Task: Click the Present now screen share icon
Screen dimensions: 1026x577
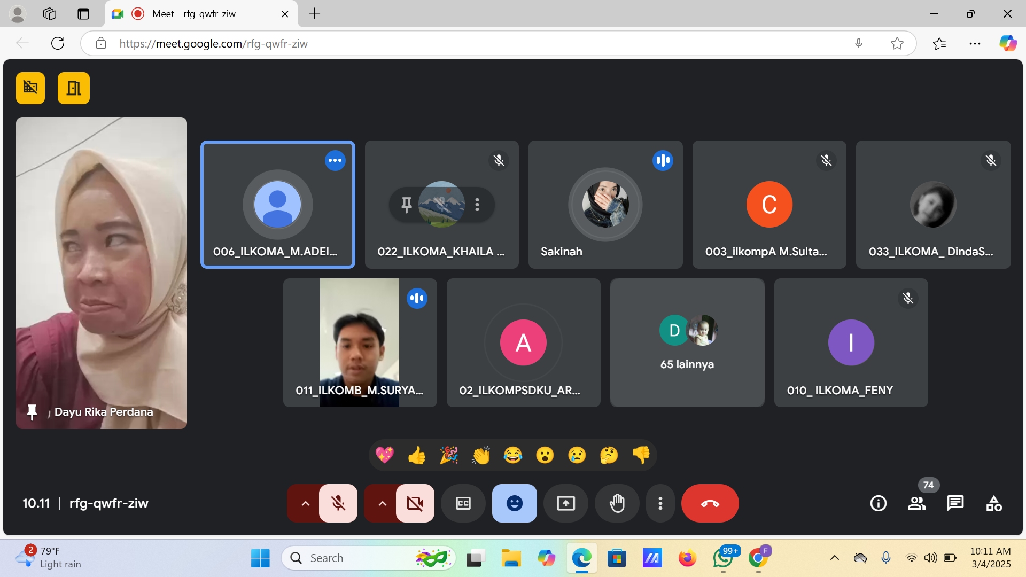Action: (x=565, y=503)
